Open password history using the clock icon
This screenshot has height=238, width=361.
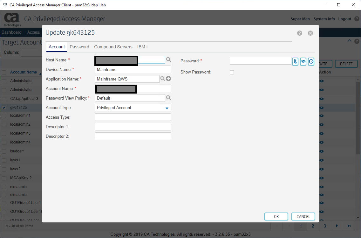(x=311, y=61)
